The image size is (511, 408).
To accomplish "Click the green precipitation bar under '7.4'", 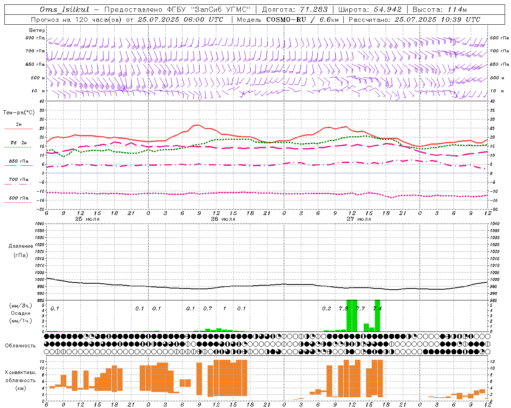I will click(x=377, y=316).
